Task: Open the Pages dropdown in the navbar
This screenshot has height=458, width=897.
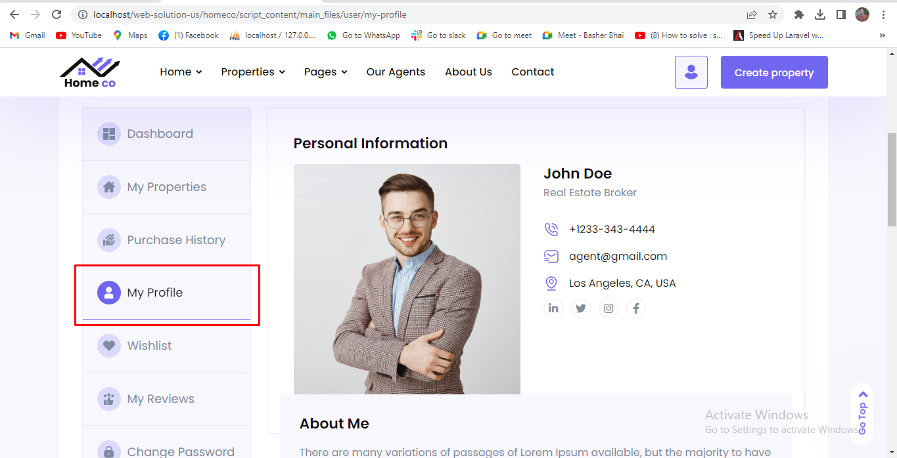Action: coord(325,72)
